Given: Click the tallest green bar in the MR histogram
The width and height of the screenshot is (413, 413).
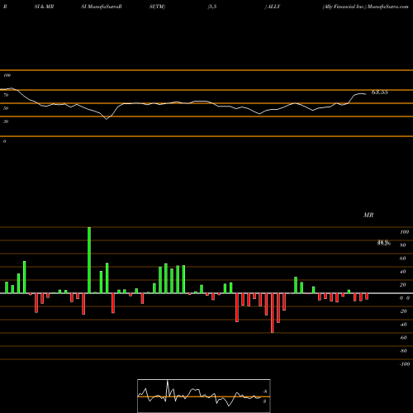Looking at the screenshot, I should pyautogui.click(x=89, y=260).
